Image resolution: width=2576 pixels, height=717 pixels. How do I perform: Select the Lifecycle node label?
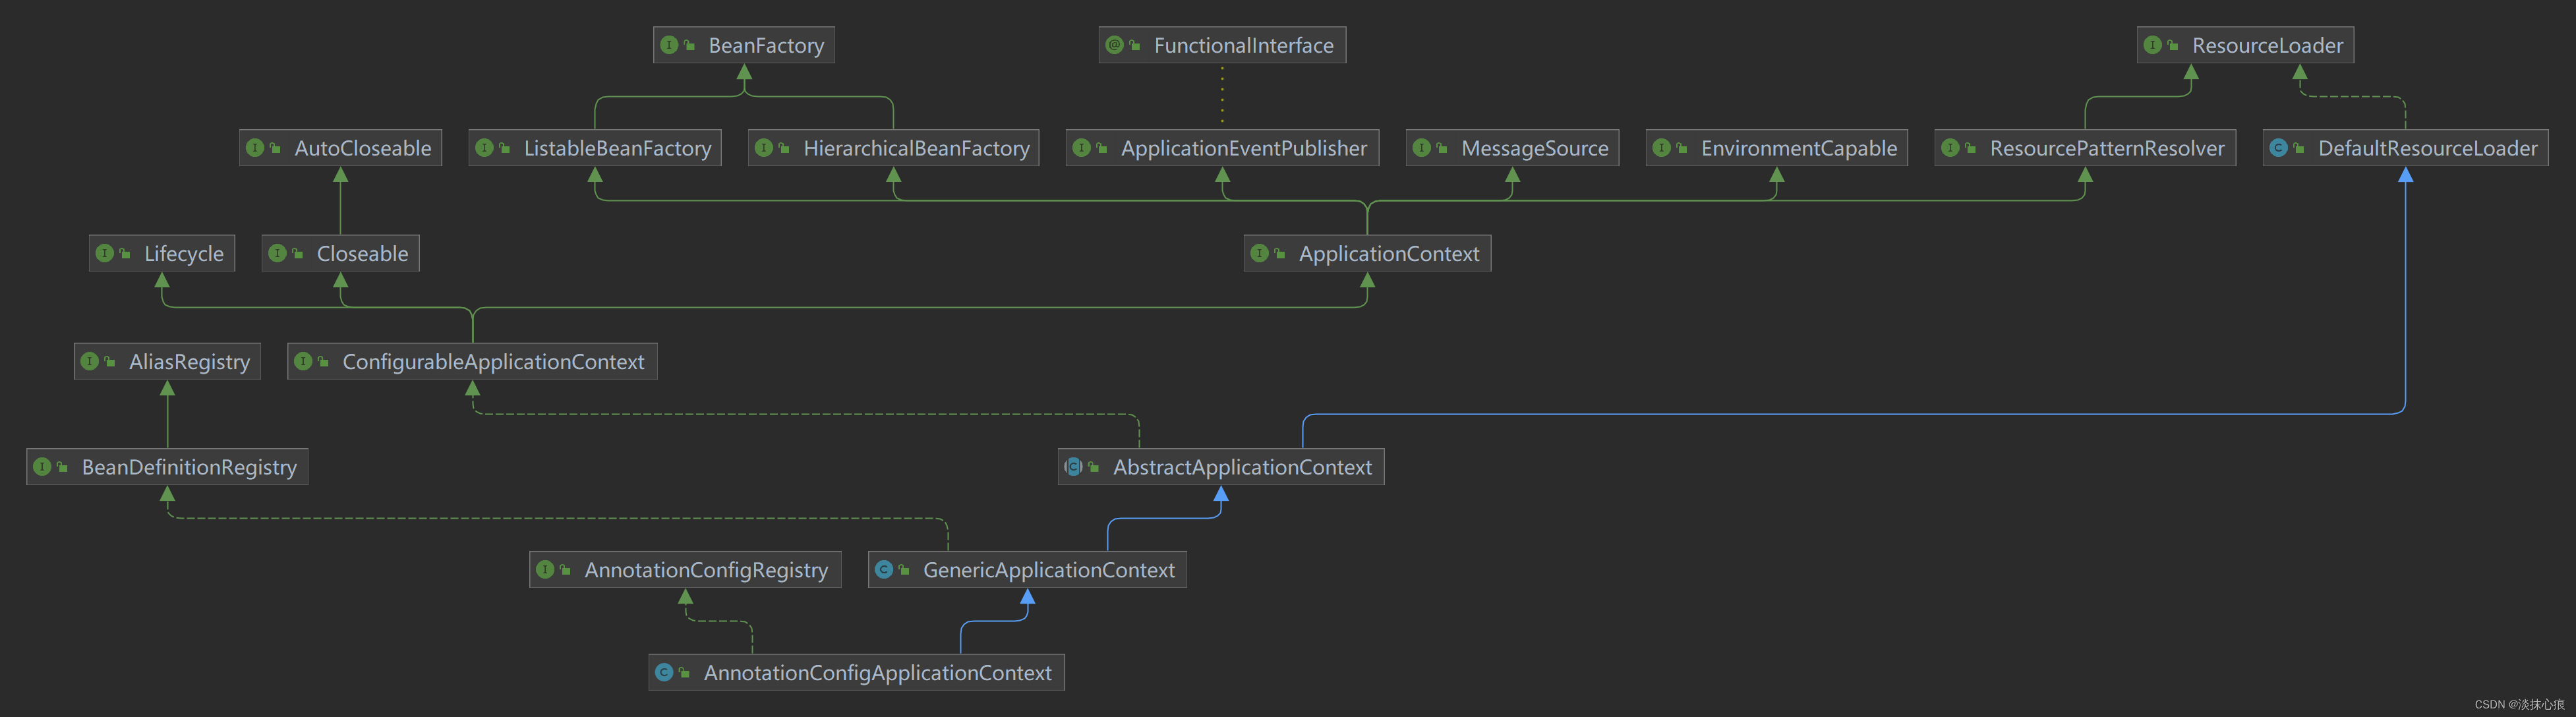pos(183,254)
